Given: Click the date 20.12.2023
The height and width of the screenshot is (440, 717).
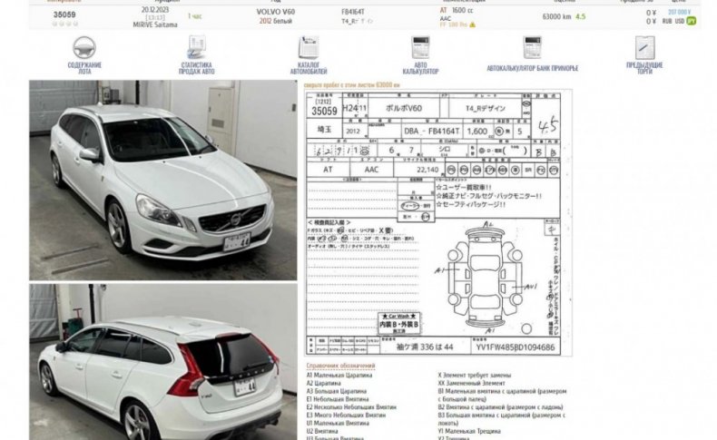Looking at the screenshot, I should tap(155, 9).
